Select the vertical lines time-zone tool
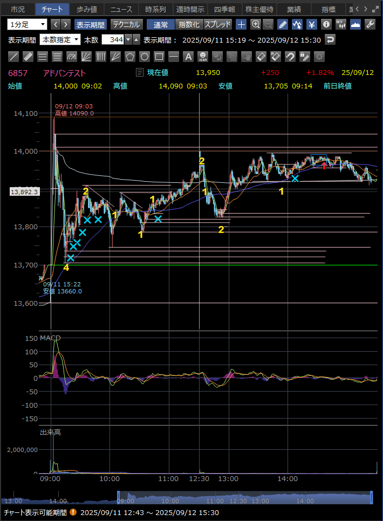 pos(101,57)
